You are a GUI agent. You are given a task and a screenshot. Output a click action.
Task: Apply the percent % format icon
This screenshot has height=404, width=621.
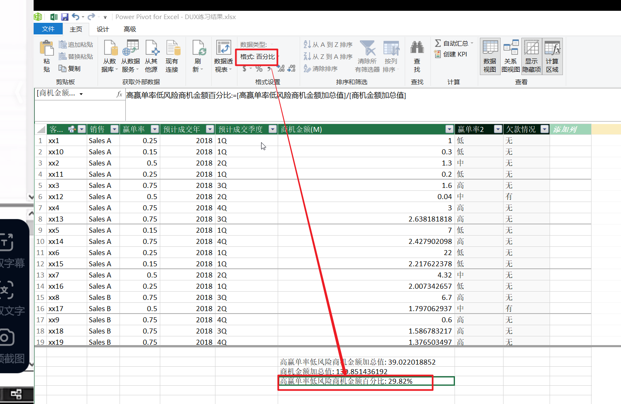(x=259, y=68)
